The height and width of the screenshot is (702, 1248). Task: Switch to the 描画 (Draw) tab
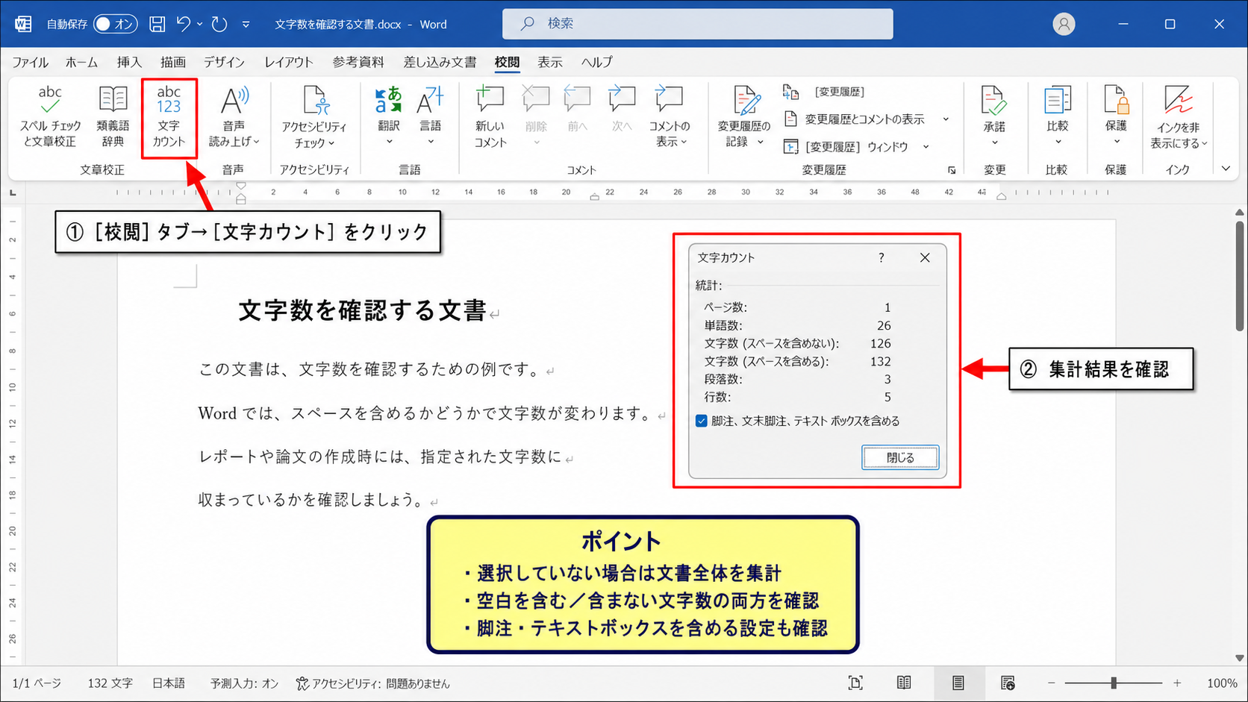(x=173, y=62)
